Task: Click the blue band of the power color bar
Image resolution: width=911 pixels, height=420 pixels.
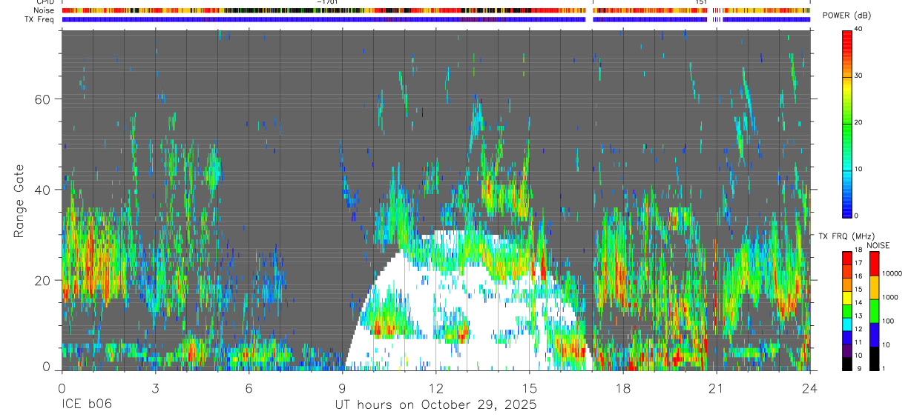Action: tap(847, 204)
